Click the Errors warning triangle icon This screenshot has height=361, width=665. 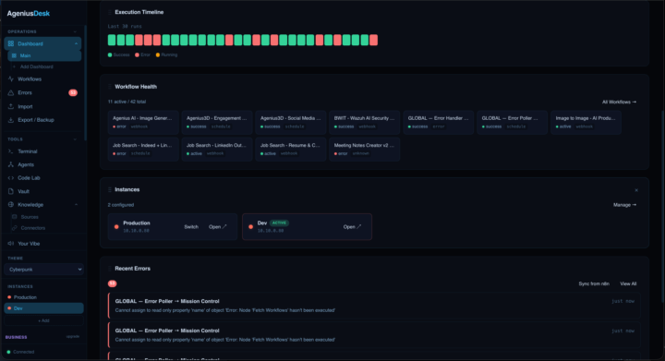coord(11,93)
